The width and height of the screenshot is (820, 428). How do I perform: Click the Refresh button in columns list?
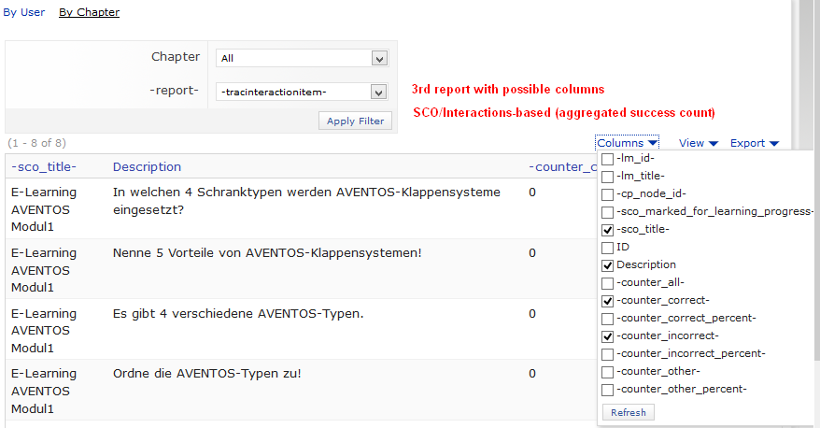[x=629, y=412]
